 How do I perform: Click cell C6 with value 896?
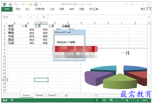coord(41,43)
